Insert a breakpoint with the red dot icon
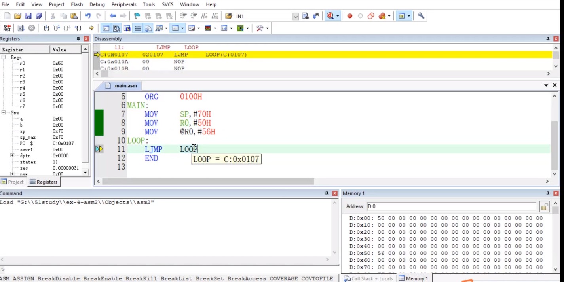 [x=349, y=16]
